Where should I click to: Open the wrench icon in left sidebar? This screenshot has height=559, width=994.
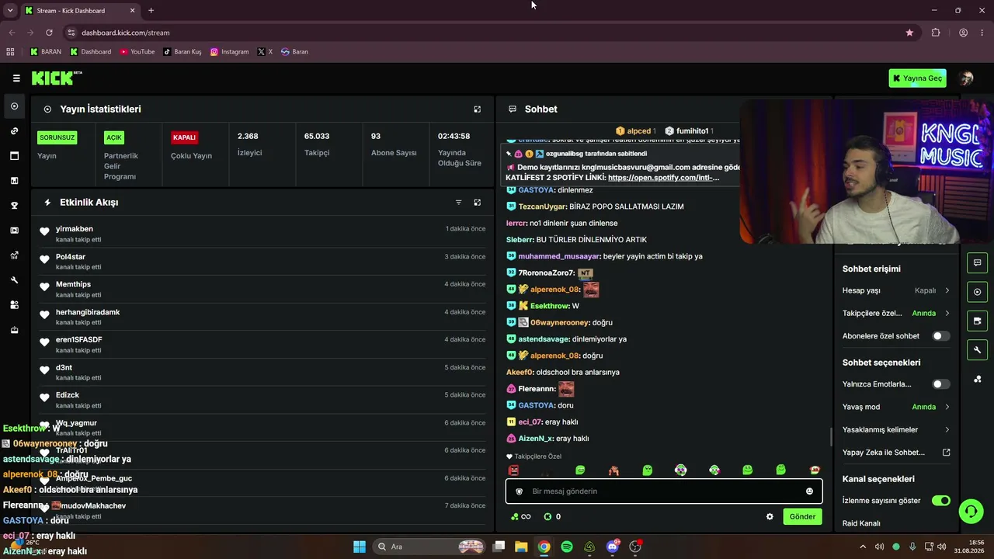(x=14, y=280)
